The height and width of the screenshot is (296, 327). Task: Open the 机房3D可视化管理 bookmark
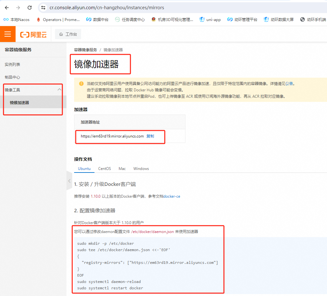(x=172, y=20)
